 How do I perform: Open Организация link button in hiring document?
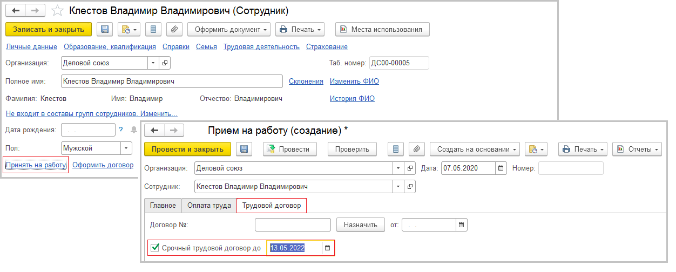coord(410,168)
